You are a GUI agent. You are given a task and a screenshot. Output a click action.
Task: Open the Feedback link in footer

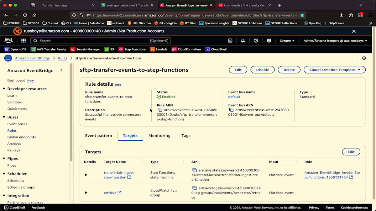coord(38,208)
